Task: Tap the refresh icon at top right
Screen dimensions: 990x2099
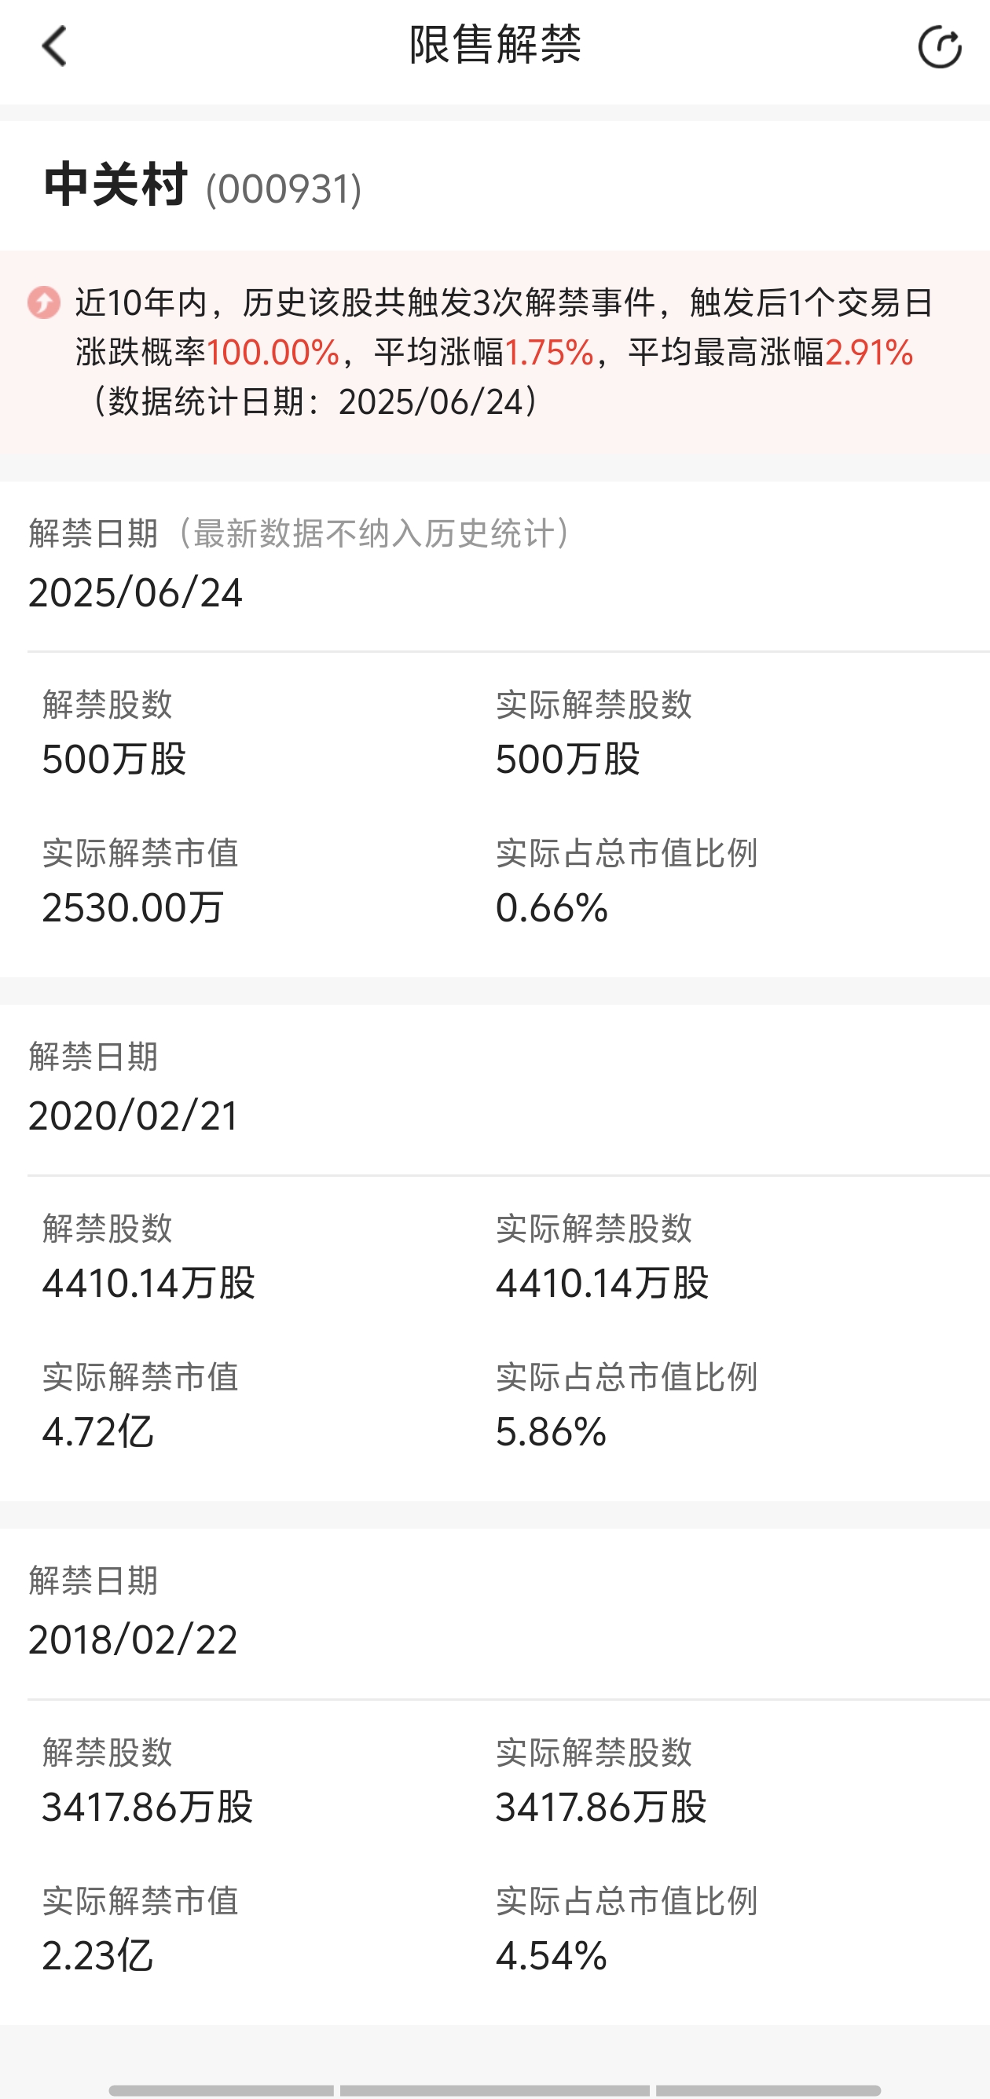Action: [940, 46]
